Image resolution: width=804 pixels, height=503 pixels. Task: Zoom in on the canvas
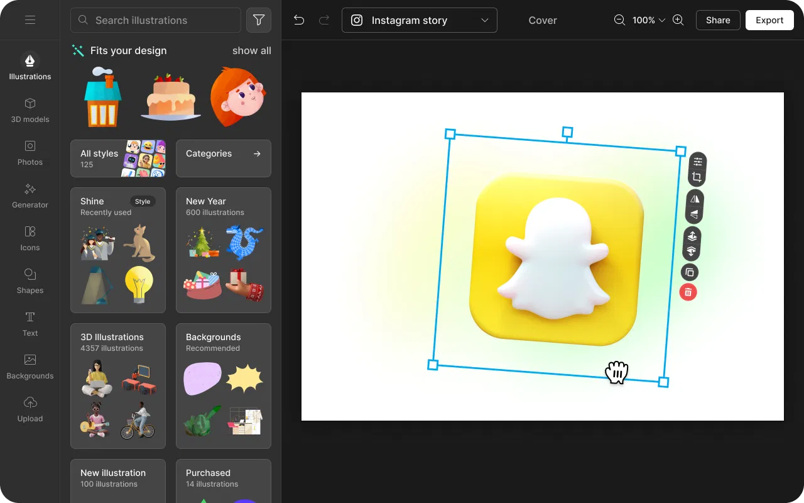[x=678, y=20]
